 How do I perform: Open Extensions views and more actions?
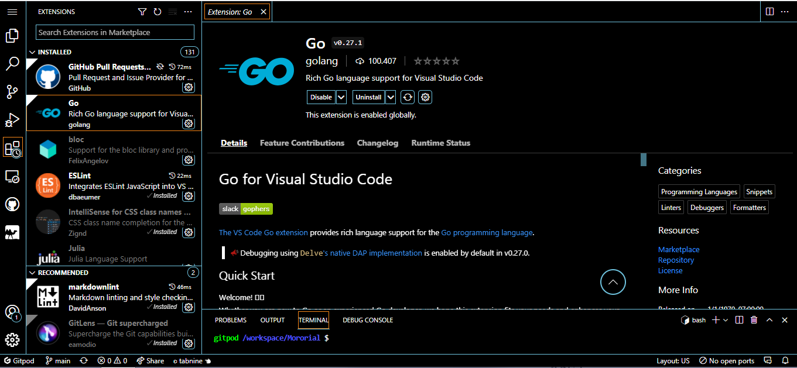click(x=188, y=12)
